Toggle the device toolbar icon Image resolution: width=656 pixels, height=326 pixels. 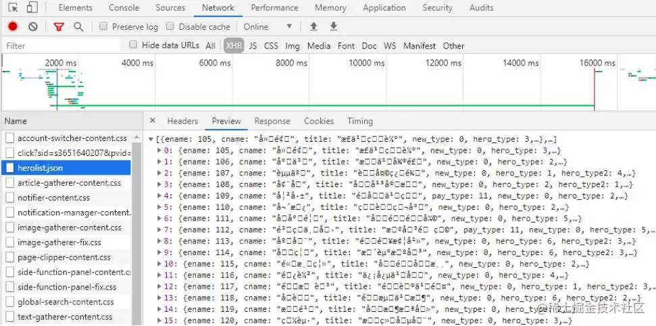point(32,8)
